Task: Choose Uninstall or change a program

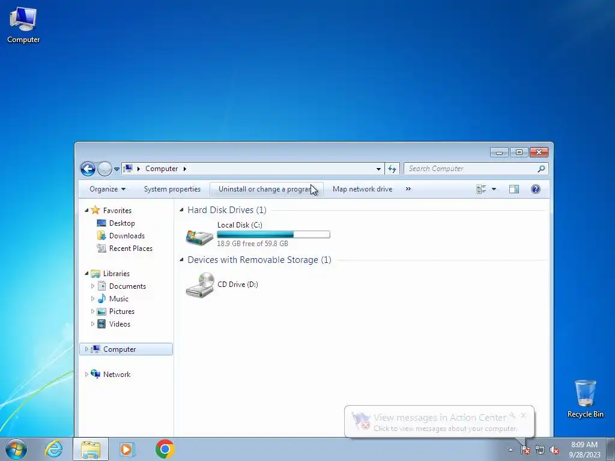Action: (266, 189)
